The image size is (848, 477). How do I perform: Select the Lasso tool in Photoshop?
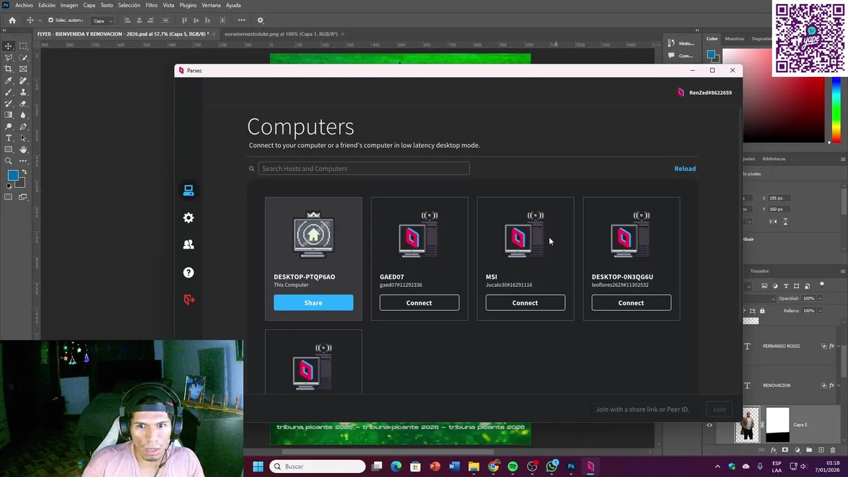point(8,58)
